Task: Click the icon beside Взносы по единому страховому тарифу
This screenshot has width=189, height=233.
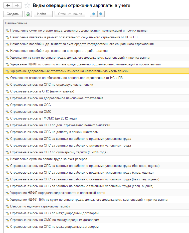Action: (x=7, y=206)
